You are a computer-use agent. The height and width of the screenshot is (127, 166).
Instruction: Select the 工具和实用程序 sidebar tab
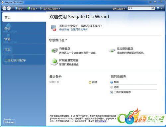[24, 60]
